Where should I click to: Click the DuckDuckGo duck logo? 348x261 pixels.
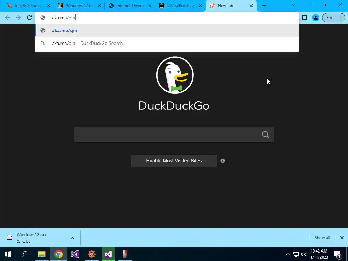[x=175, y=75]
